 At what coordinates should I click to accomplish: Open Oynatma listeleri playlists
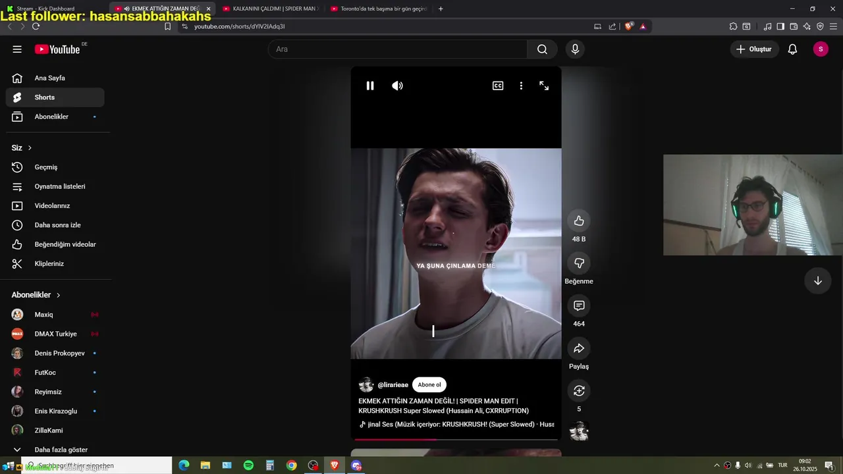pos(55,186)
